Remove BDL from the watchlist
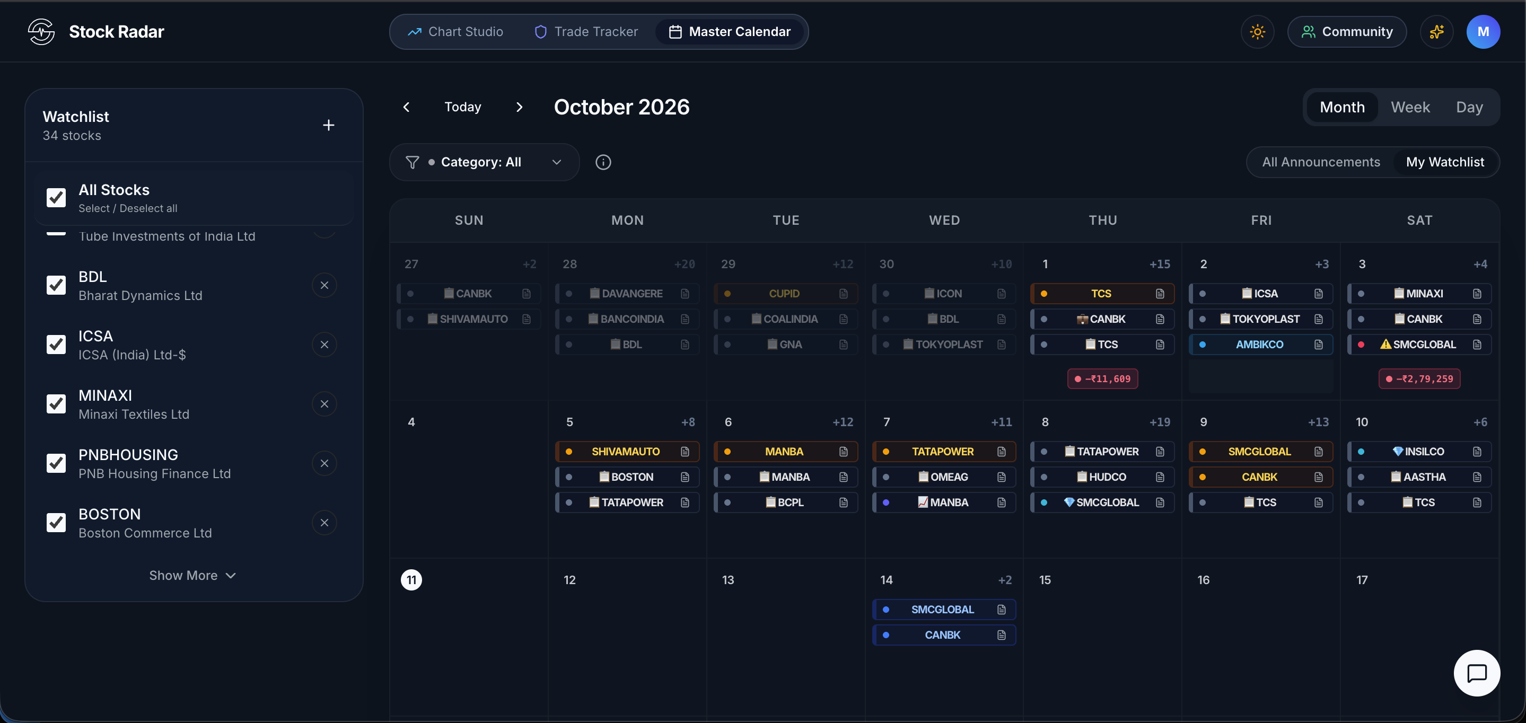This screenshot has height=723, width=1526. [324, 285]
